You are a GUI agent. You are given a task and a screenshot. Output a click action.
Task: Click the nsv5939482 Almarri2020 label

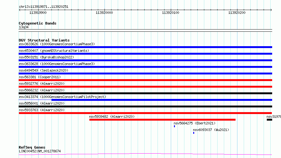point(112,117)
